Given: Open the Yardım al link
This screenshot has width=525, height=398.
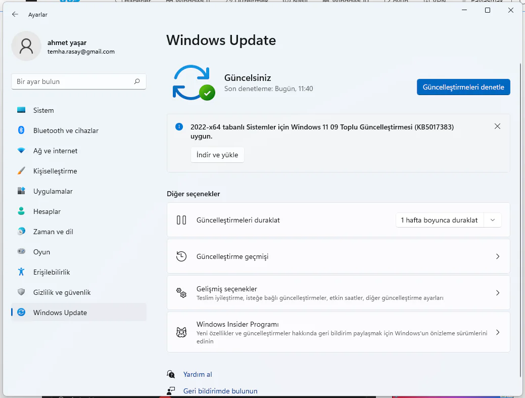Looking at the screenshot, I should click(x=198, y=374).
